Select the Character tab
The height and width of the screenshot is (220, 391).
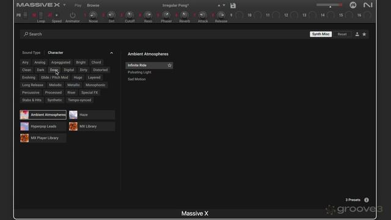tap(56, 53)
